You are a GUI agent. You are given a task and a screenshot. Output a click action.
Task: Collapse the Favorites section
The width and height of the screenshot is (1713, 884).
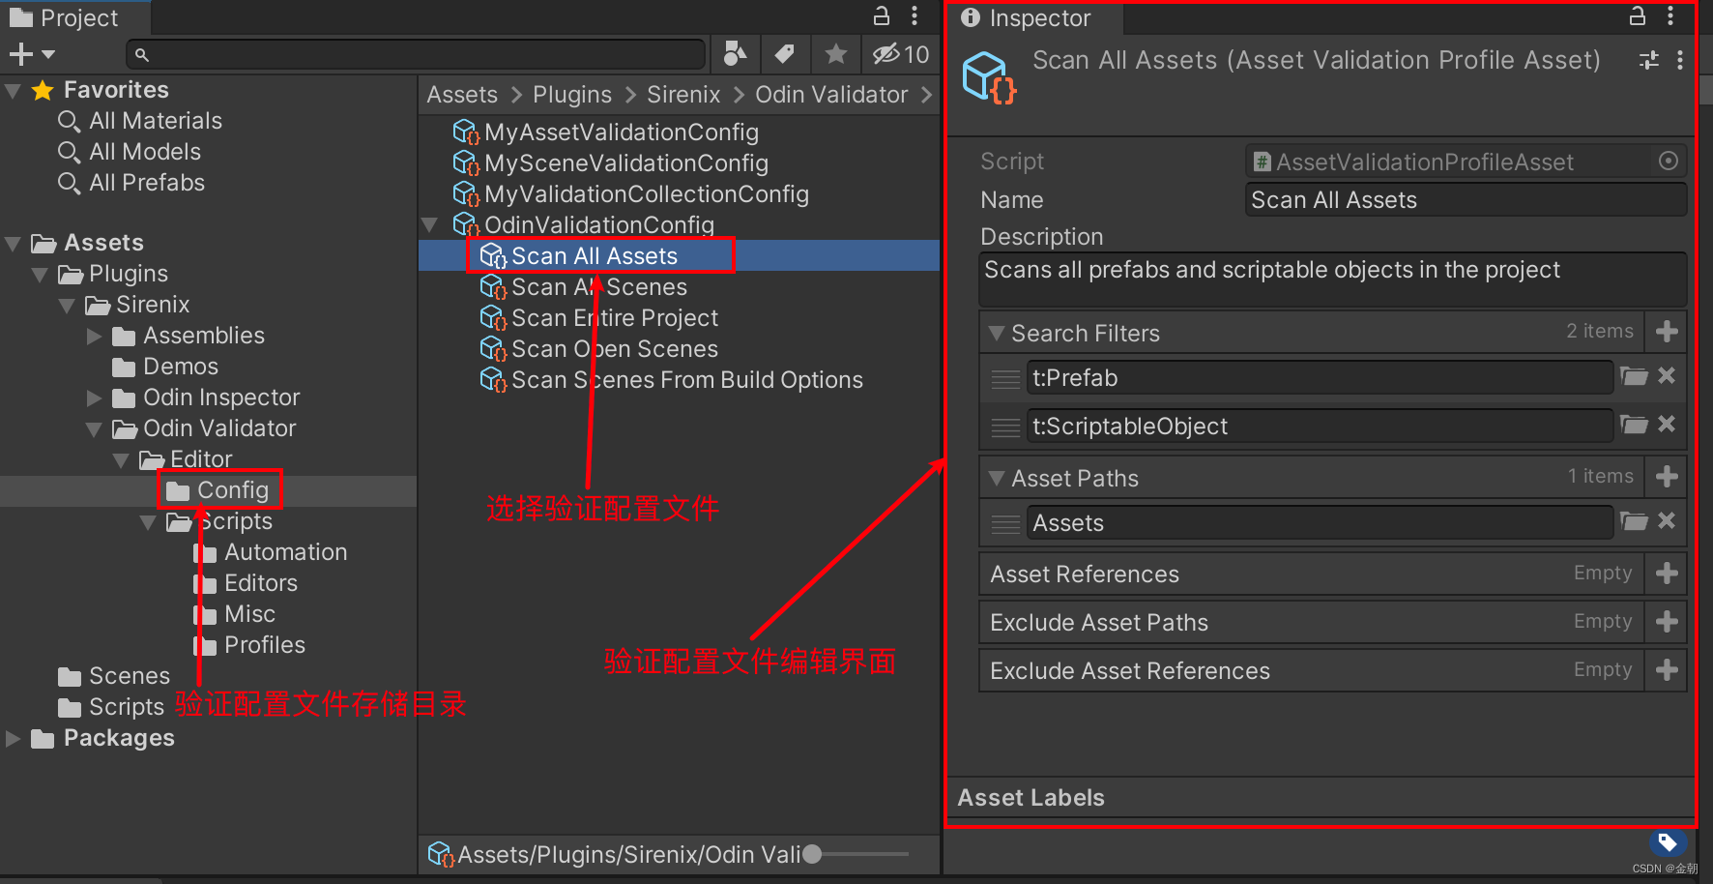pos(13,91)
